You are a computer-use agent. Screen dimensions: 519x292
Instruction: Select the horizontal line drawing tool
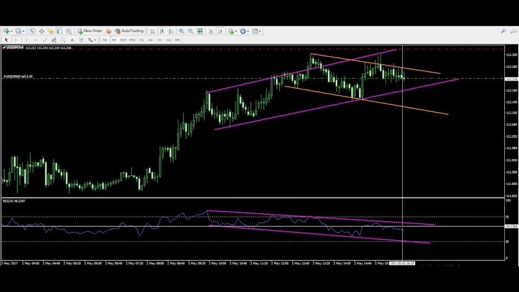coord(36,40)
